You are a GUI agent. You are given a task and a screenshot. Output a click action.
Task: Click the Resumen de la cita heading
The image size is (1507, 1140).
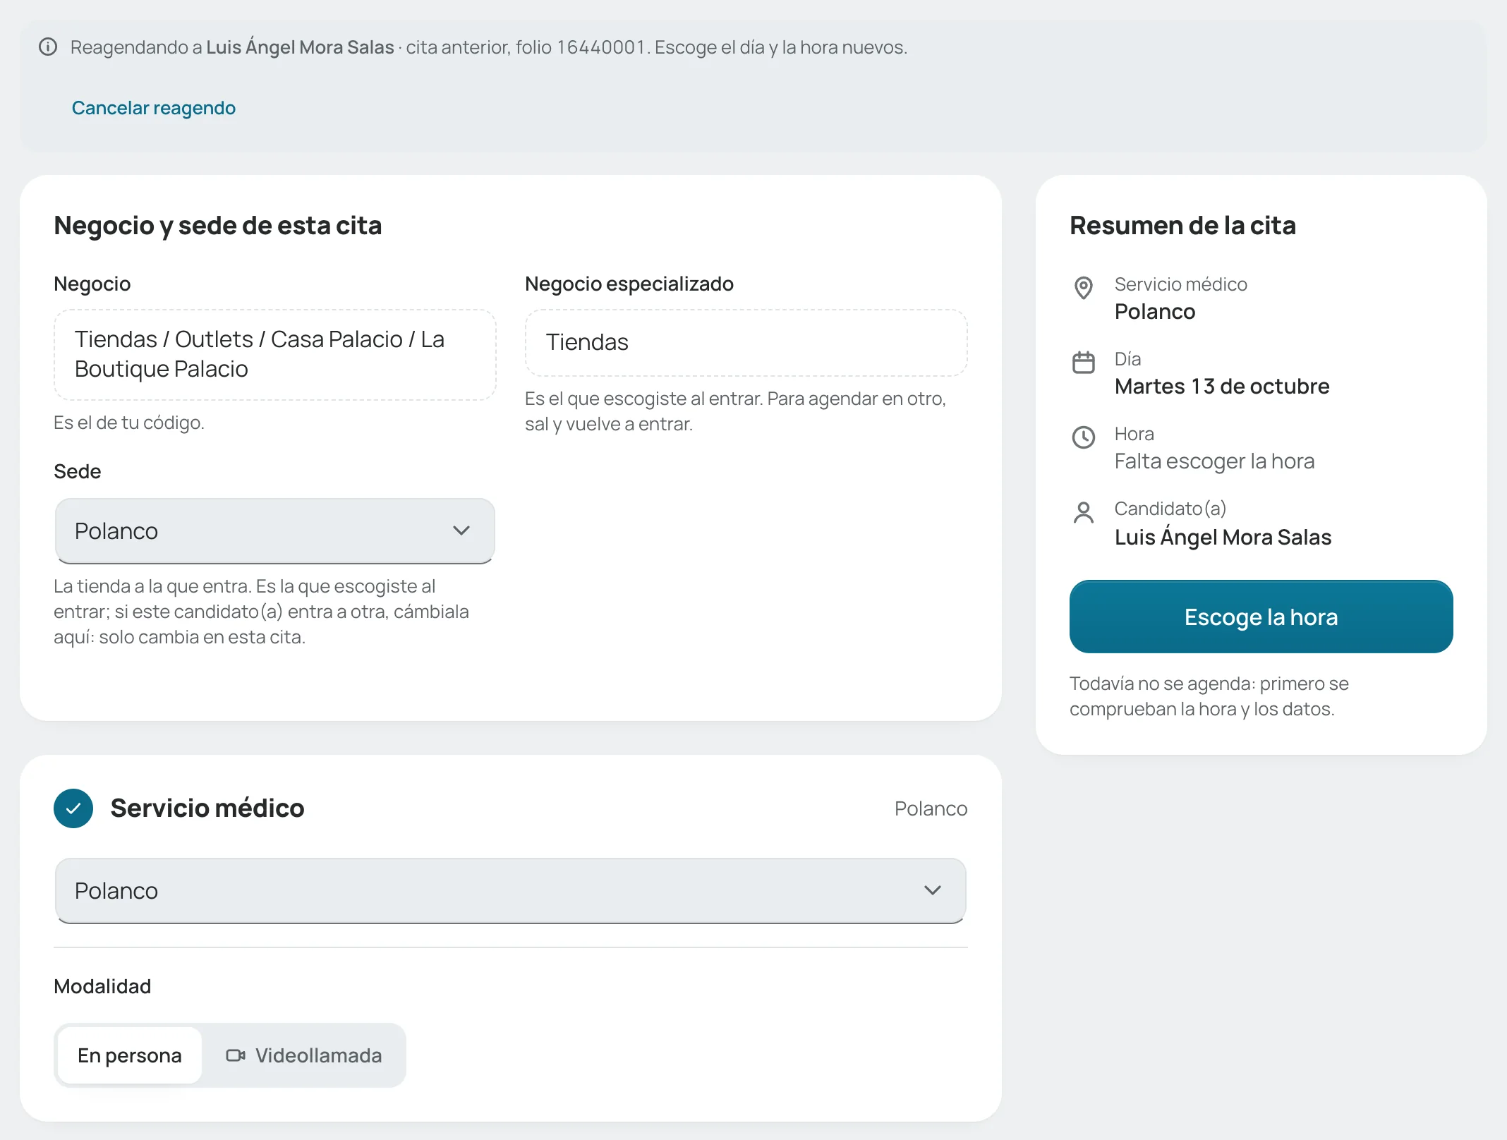1182,226
